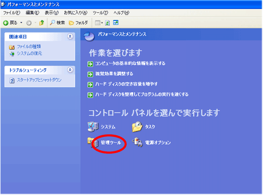Click the ファイルの種類 folder icon
Image resolution: width=263 pixels, height=195 pixels.
click(x=12, y=47)
